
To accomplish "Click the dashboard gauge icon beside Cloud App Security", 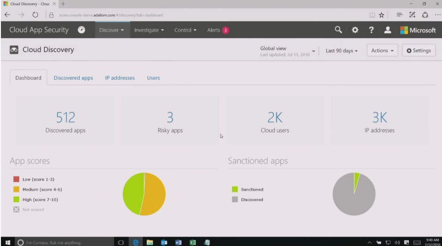I will [81, 30].
